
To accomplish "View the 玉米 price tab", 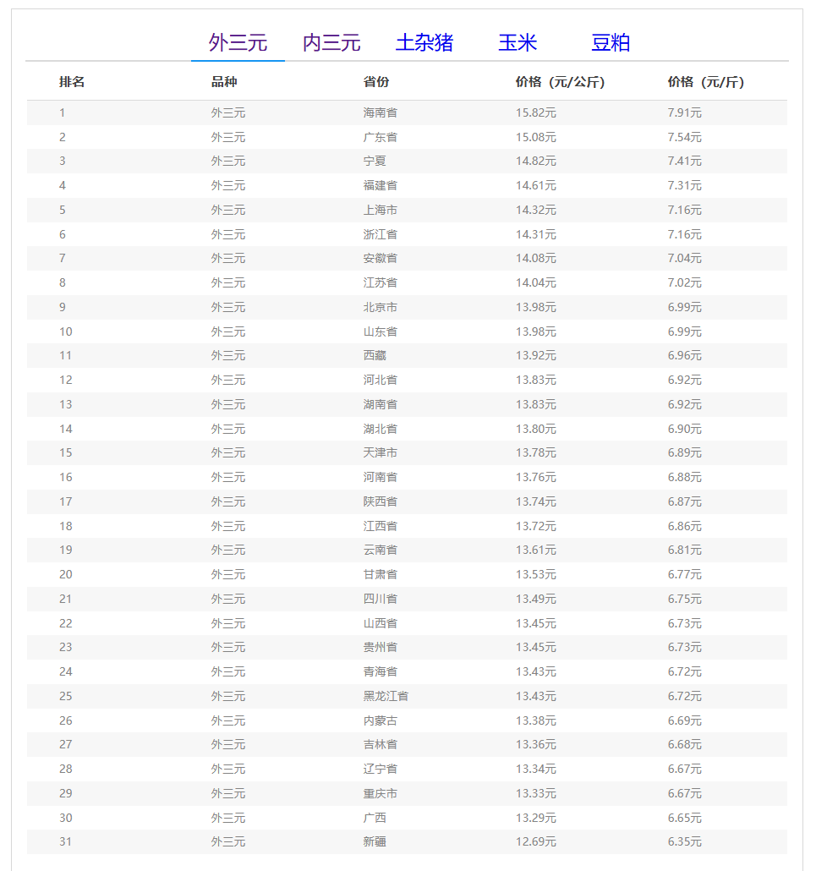I will pos(518,43).
